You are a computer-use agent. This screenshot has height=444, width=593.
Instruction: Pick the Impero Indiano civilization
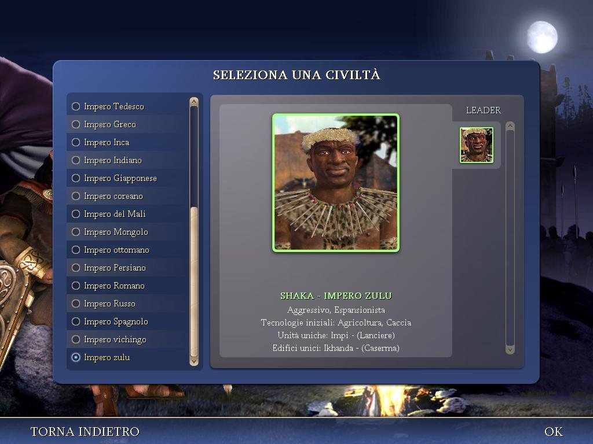point(127,160)
